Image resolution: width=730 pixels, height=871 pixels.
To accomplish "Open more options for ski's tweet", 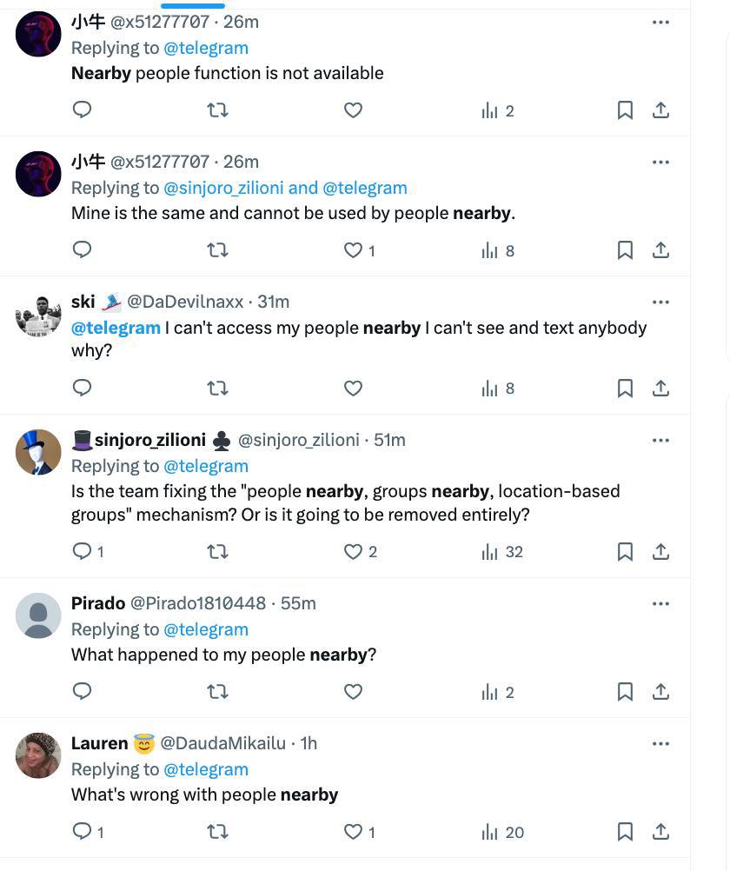I will (x=660, y=302).
